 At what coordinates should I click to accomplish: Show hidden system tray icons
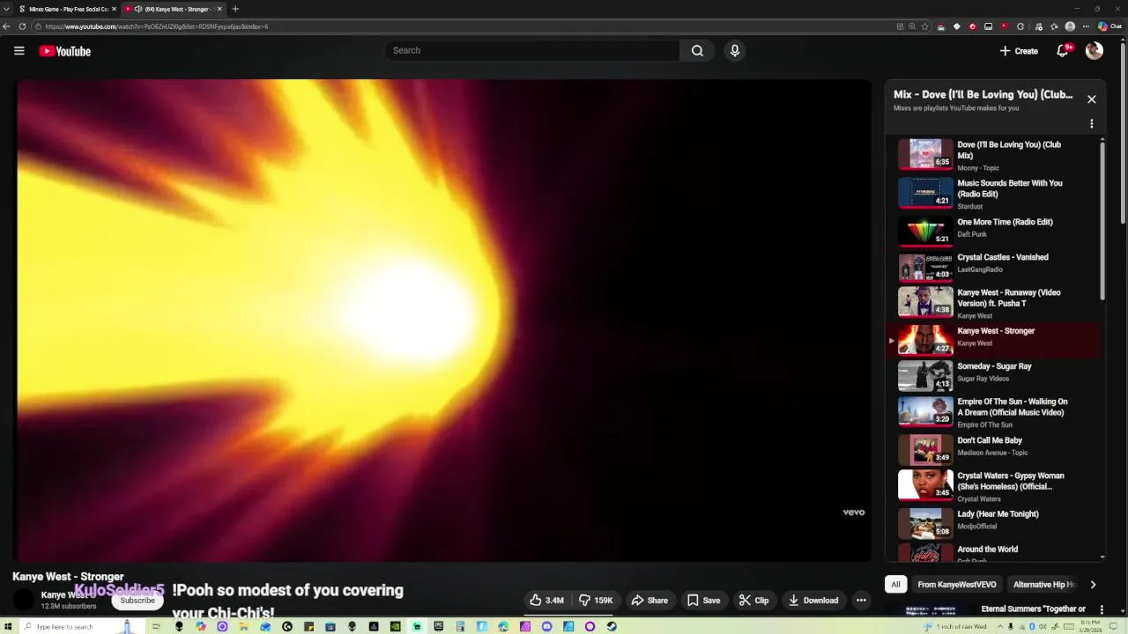(x=1000, y=627)
